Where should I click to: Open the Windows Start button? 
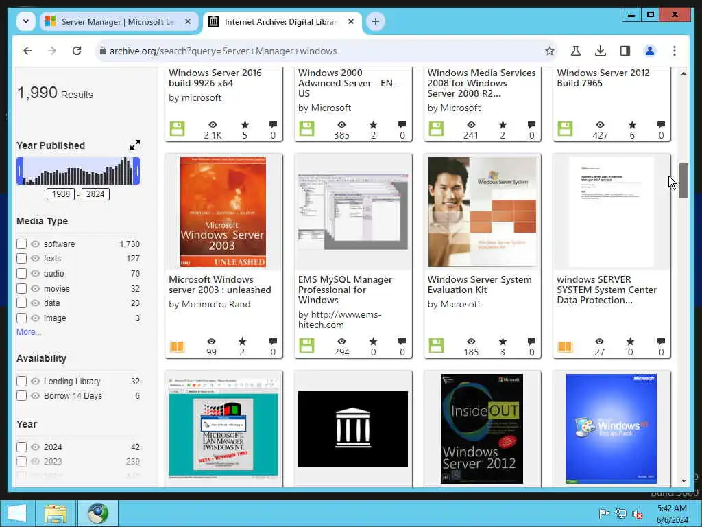pyautogui.click(x=17, y=513)
